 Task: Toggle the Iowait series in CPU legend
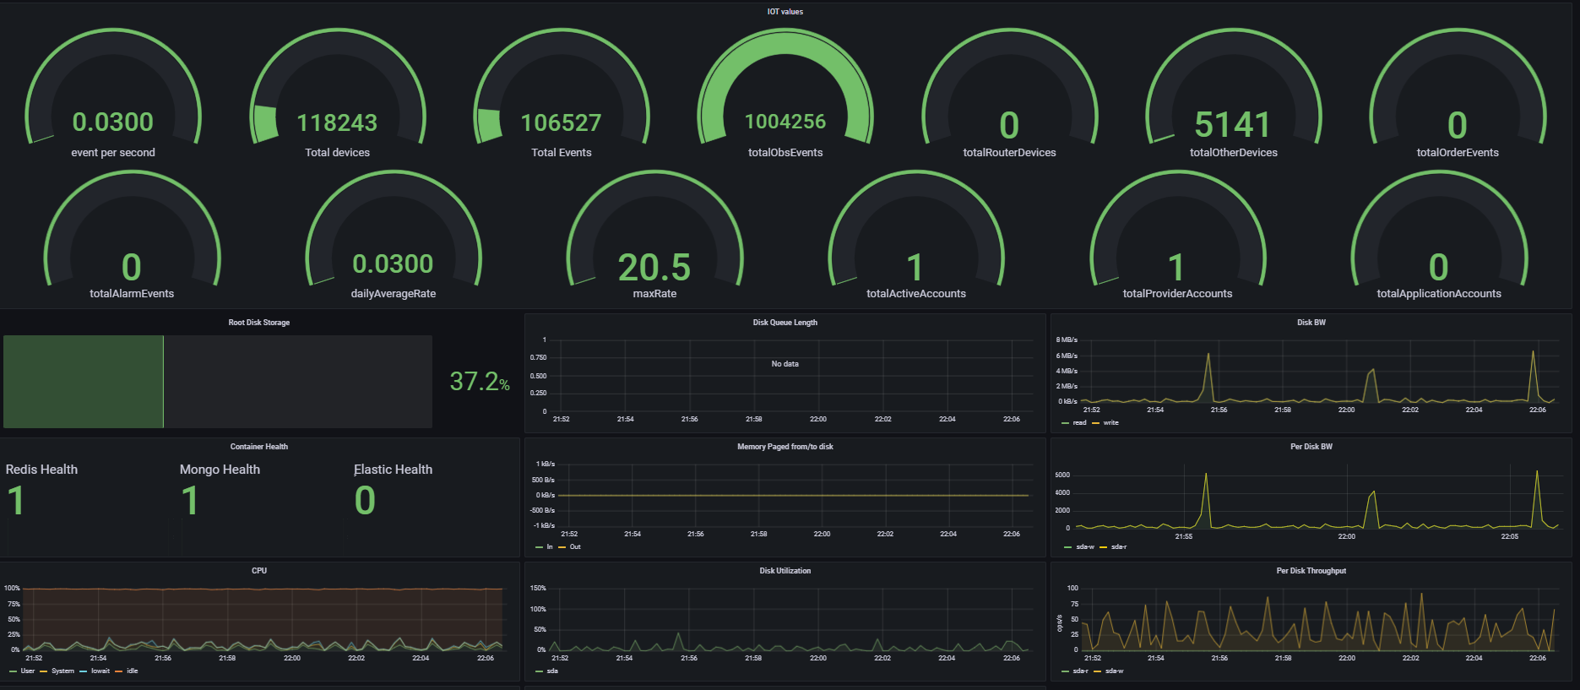[100, 671]
